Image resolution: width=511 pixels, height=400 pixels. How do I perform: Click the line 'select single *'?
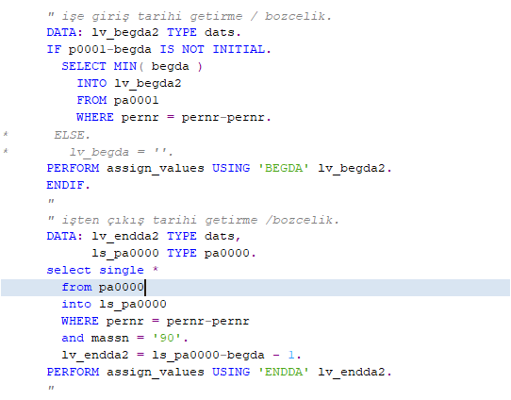click(x=103, y=270)
